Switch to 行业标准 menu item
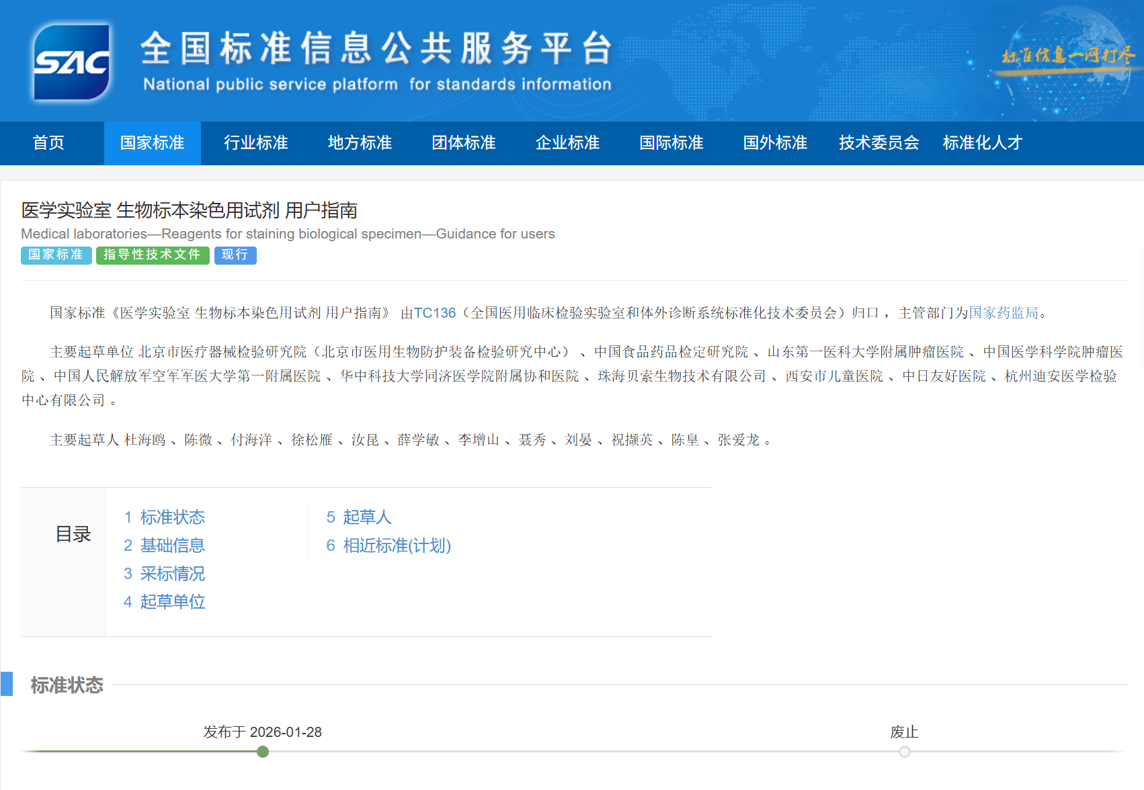 (255, 143)
